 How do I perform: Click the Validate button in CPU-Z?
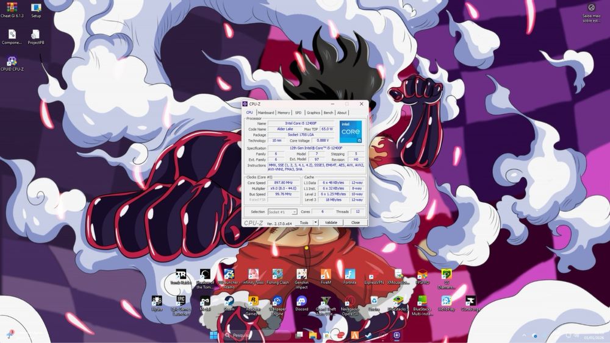coord(331,222)
